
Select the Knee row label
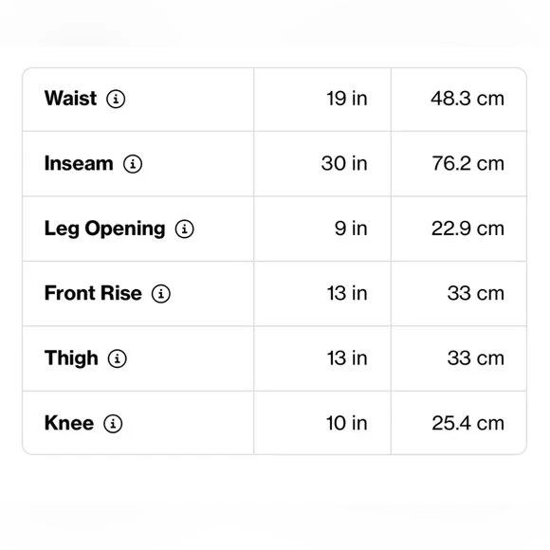pyautogui.click(x=69, y=423)
